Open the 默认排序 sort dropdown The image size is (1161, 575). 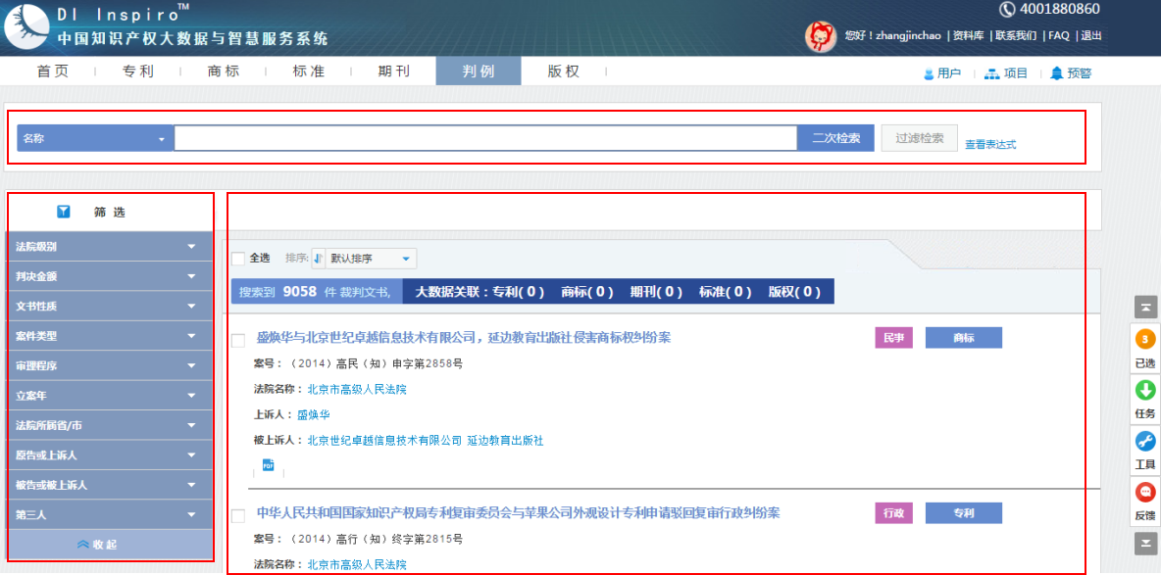coord(364,259)
